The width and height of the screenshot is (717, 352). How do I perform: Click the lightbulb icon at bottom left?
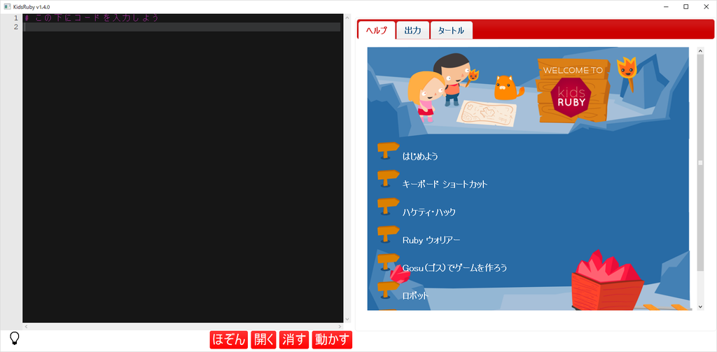click(x=15, y=338)
